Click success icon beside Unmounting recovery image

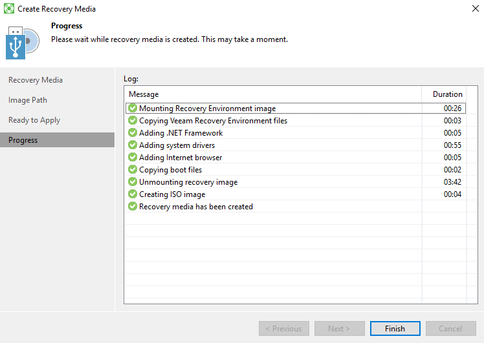[133, 182]
